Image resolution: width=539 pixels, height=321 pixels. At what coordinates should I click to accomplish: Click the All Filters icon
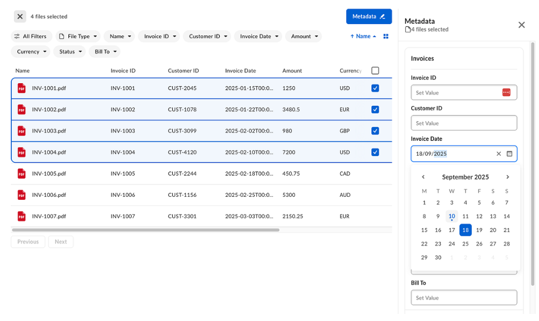[x=17, y=36]
